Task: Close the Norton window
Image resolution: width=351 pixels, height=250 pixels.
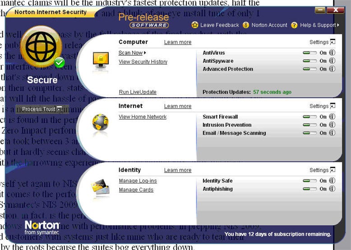Action: click(335, 10)
